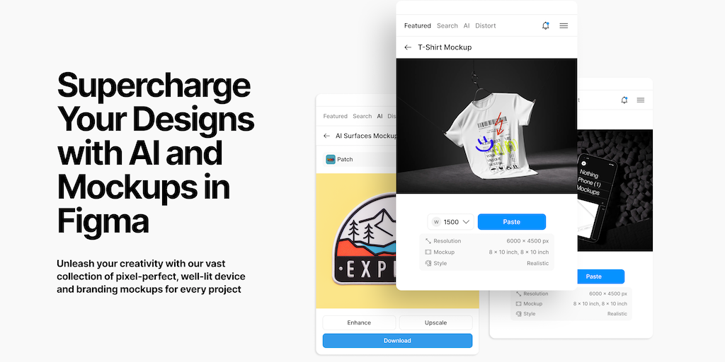
Task: Click the Download button
Action: click(397, 341)
